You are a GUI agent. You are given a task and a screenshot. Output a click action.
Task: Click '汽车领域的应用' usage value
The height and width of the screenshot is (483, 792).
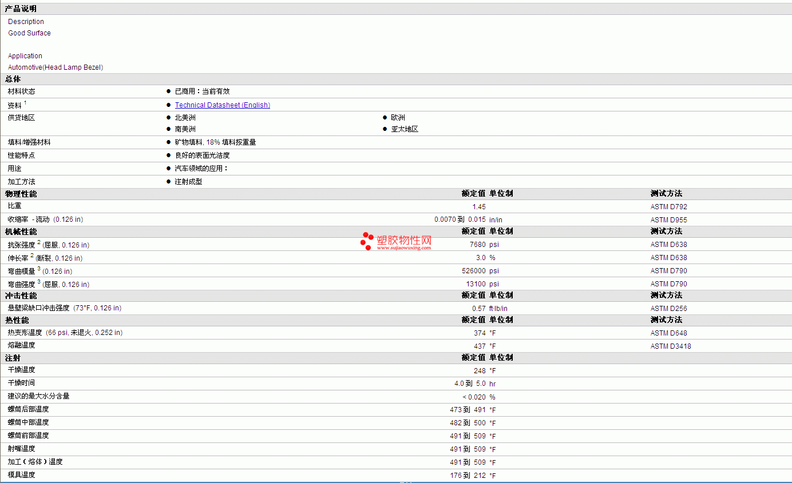[201, 169]
